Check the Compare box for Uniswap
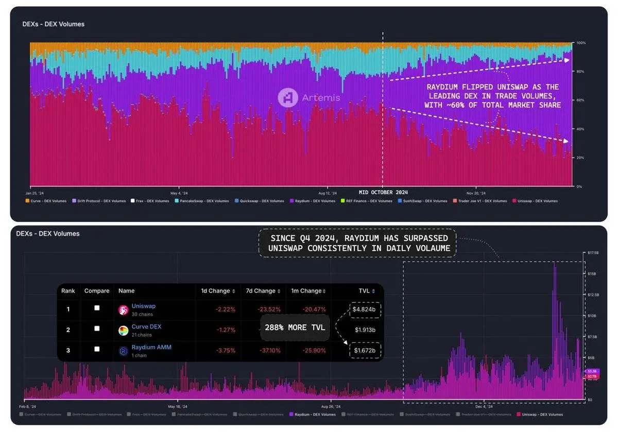The height and width of the screenshot is (432, 618). [x=97, y=307]
